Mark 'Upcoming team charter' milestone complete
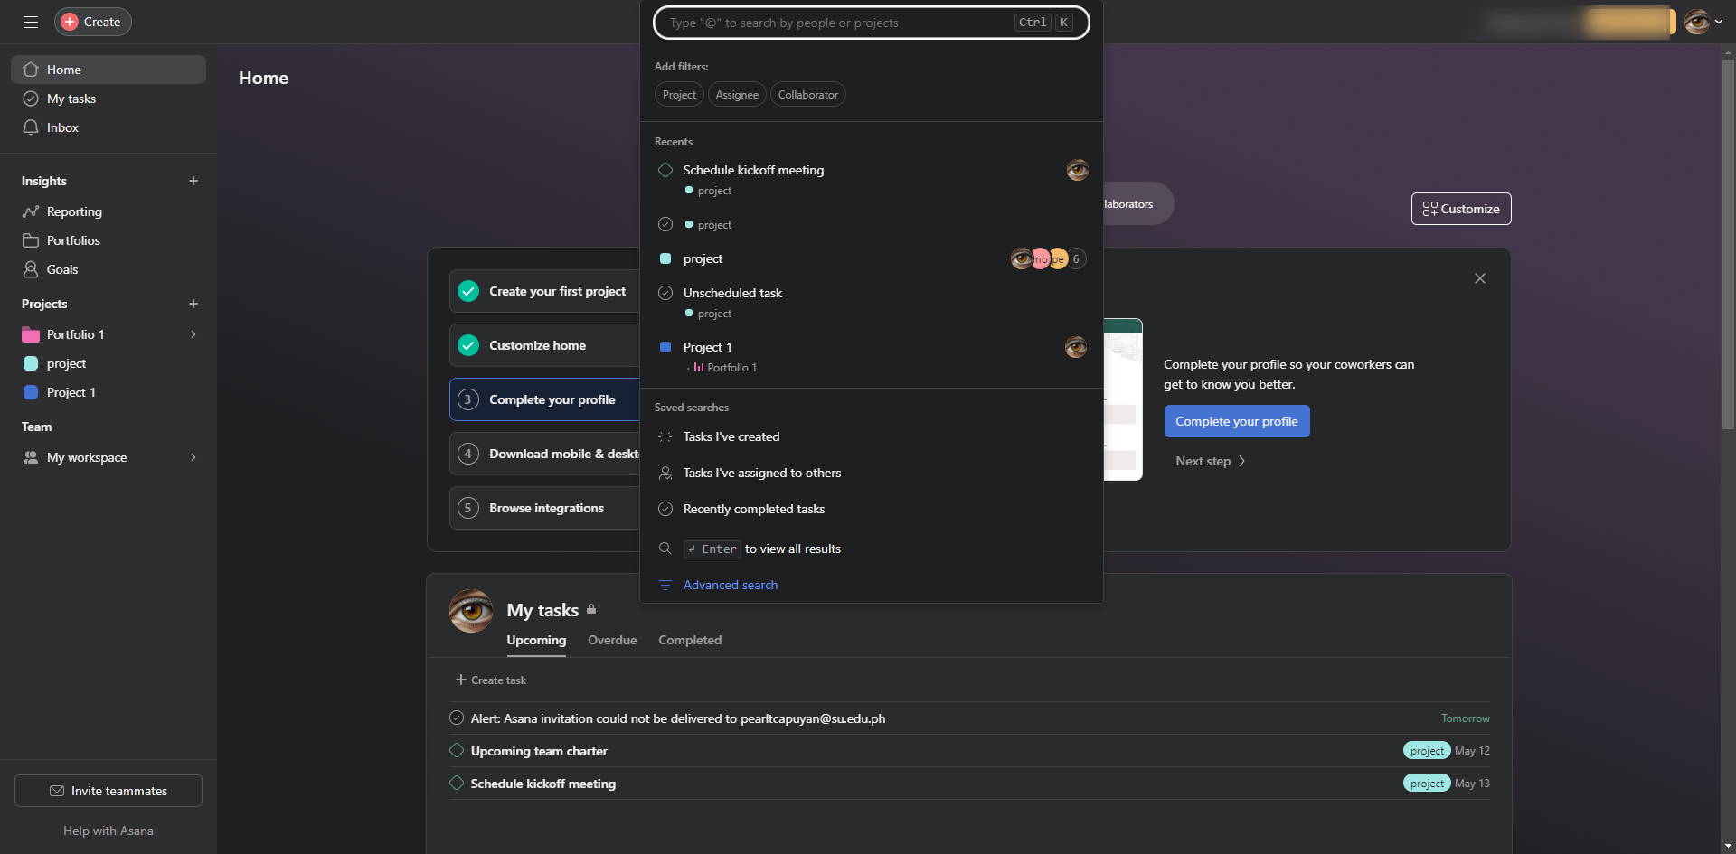Screen dimensions: 1736x854 click(x=457, y=751)
